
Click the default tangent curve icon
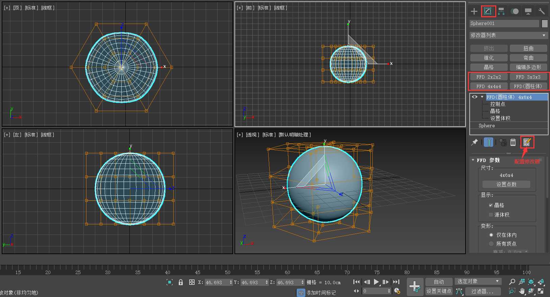tap(459, 291)
